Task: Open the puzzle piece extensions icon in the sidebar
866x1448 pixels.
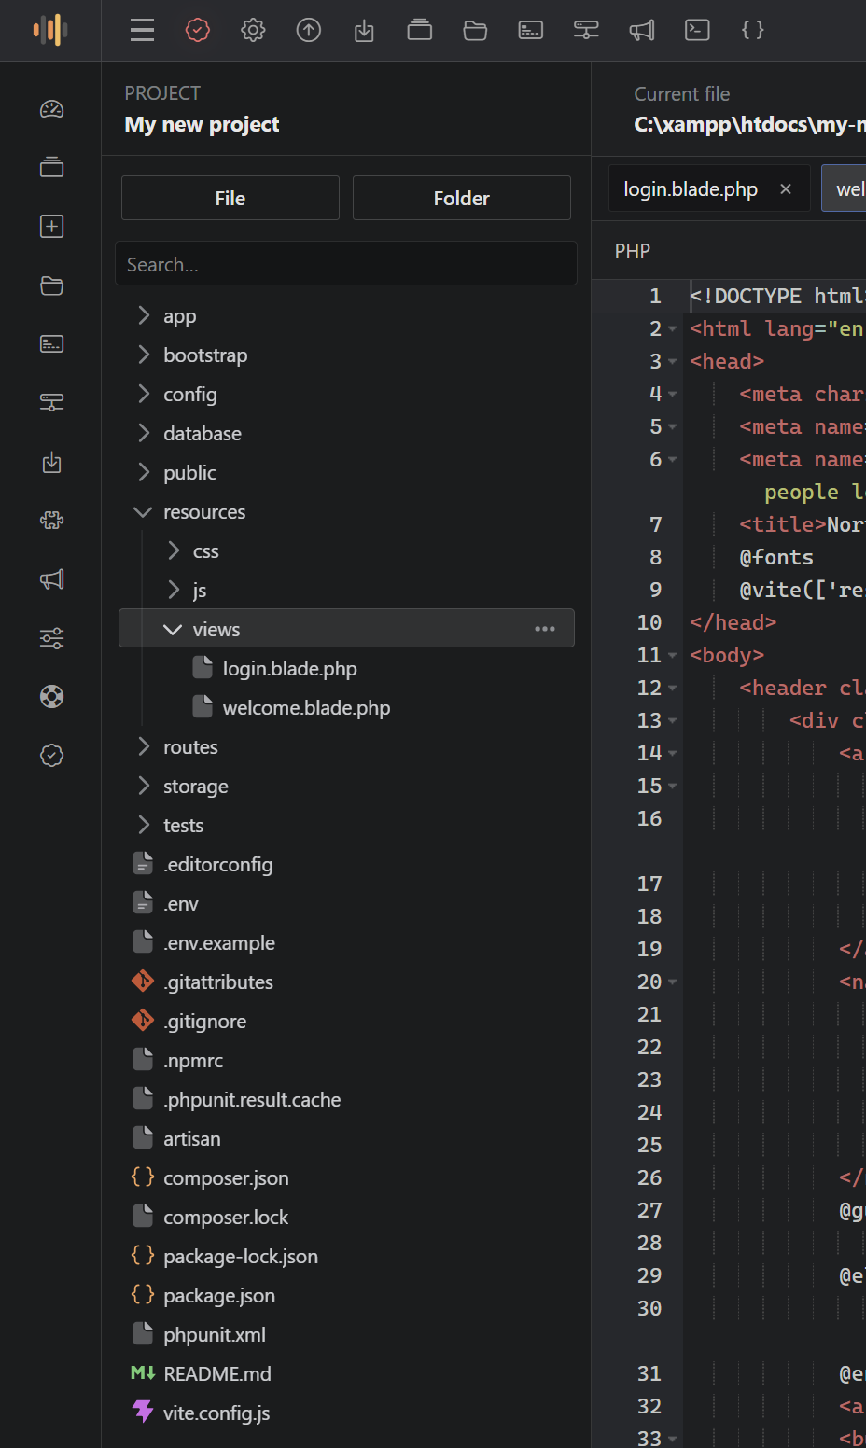Action: point(52,521)
